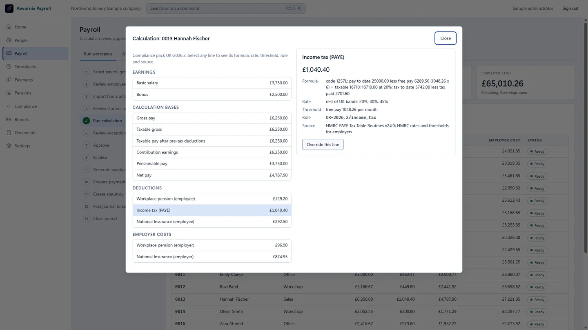Click the Settings label in sidebar
Image resolution: width=588 pixels, height=330 pixels.
coord(22,146)
